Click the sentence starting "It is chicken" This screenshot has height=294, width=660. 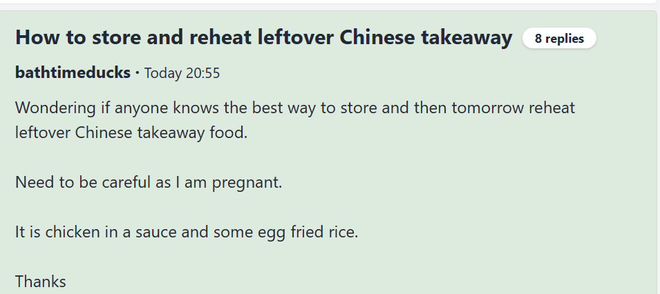(187, 232)
